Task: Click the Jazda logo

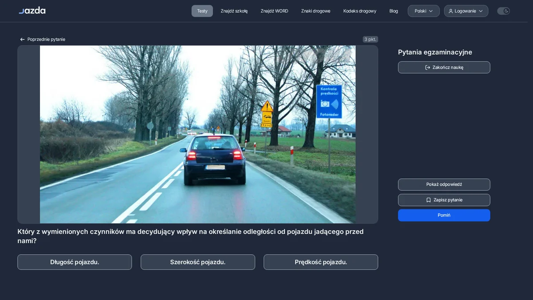Action: [32, 11]
